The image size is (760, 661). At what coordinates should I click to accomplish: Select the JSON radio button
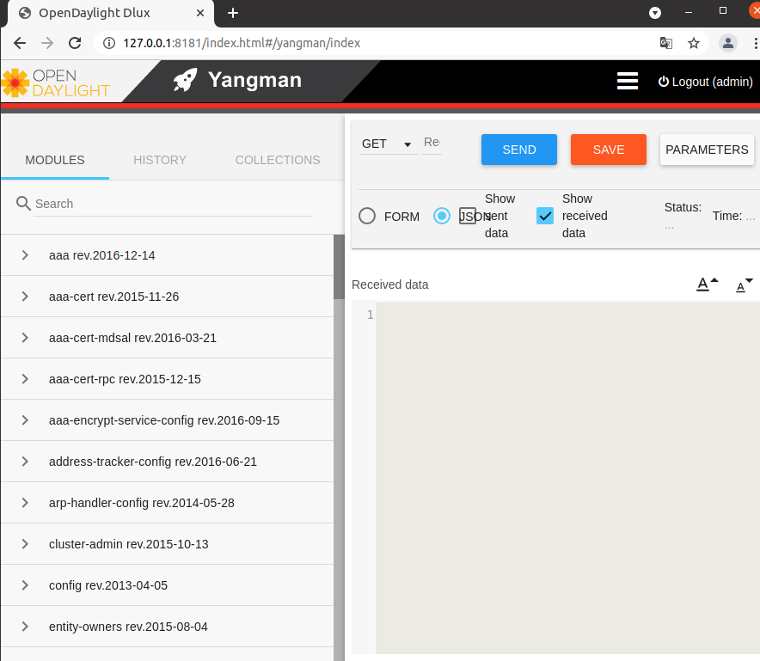(x=441, y=216)
